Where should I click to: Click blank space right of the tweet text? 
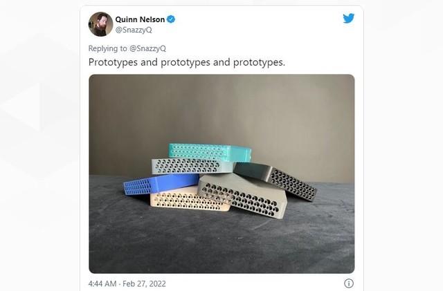tap(319, 62)
